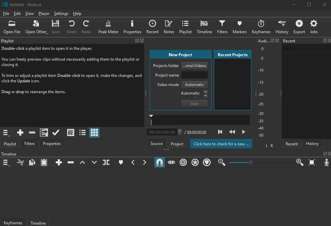Open the Video mode Automatic dropdown
Image resolution: width=331 pixels, height=226 pixels.
tap(194, 84)
